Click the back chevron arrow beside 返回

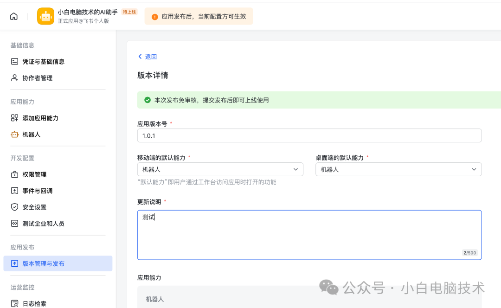pyautogui.click(x=140, y=57)
